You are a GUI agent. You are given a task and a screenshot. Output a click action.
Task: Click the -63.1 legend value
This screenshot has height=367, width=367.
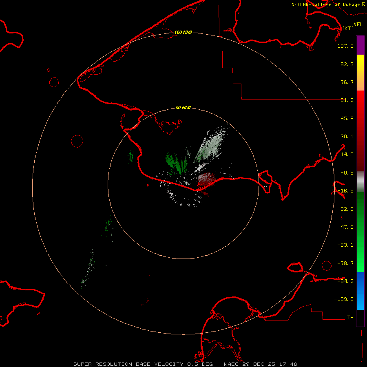coord(345,245)
